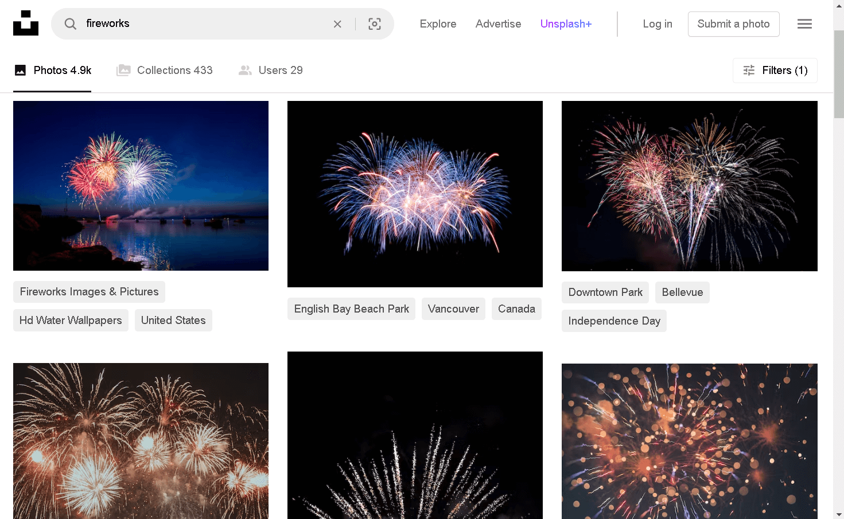Open visual search with the camera icon
The image size is (844, 519).
(375, 24)
